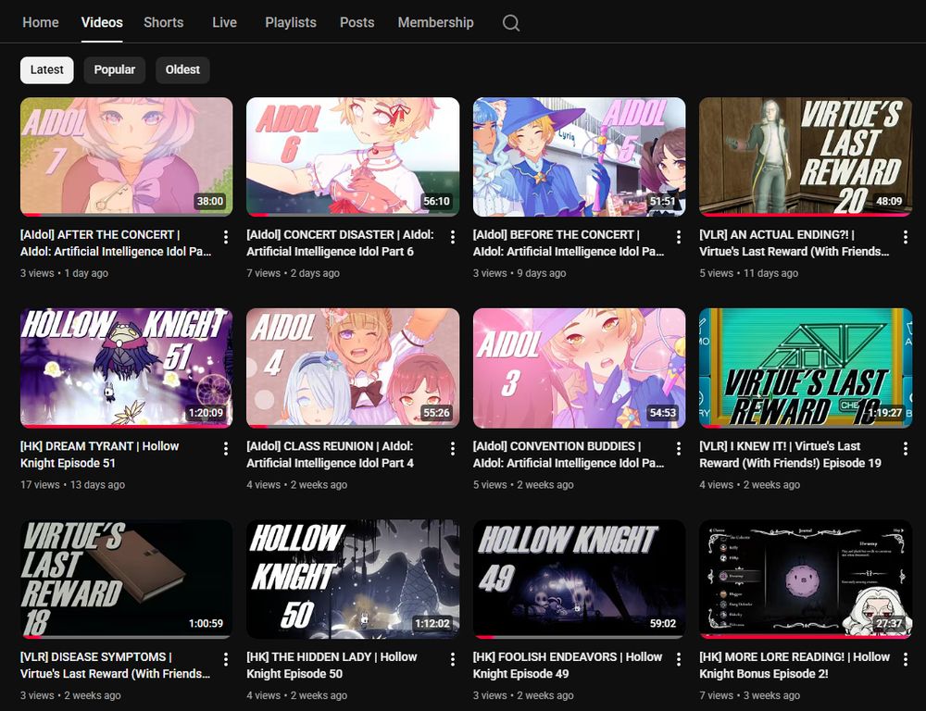Click the AFTER THE CONCERT video title
Screen dimensions: 926x711
click(x=116, y=243)
